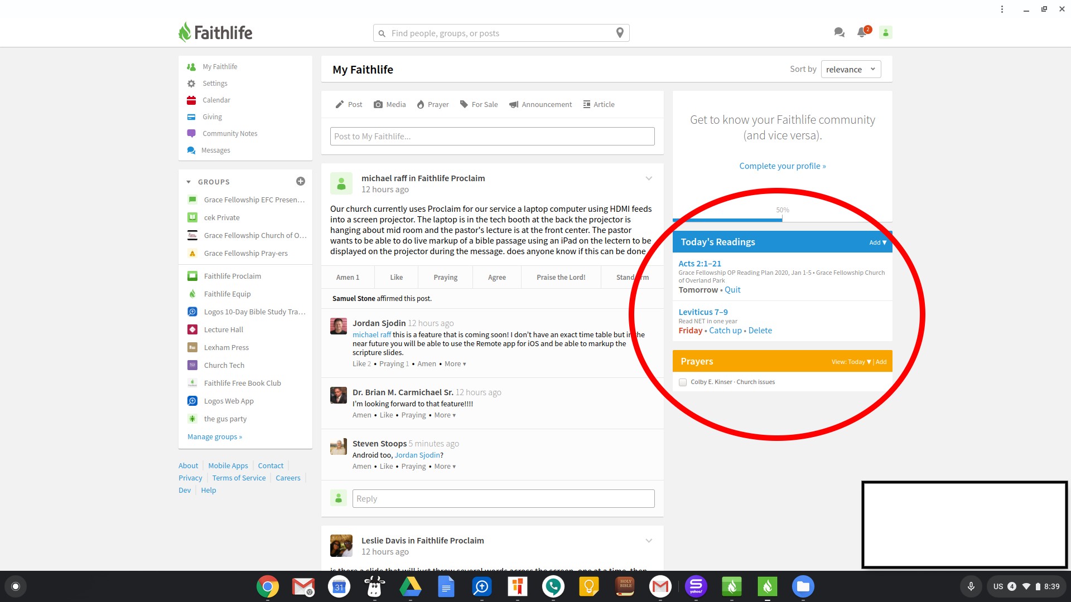
Task: Open Prayers View: Today dropdown
Action: coord(851,362)
